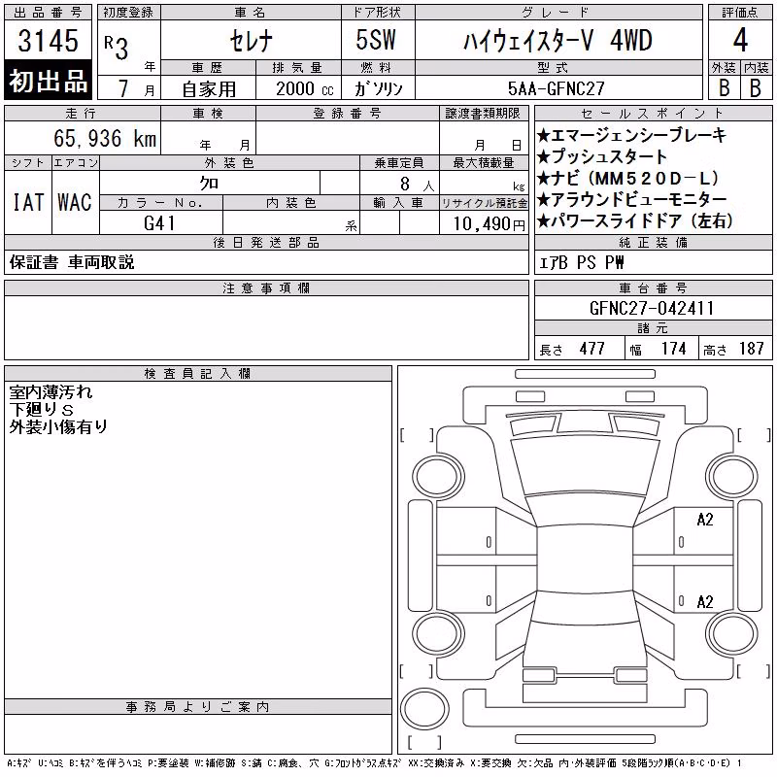Click the upper A2 damage mark
The height and width of the screenshot is (777, 777).
(705, 520)
